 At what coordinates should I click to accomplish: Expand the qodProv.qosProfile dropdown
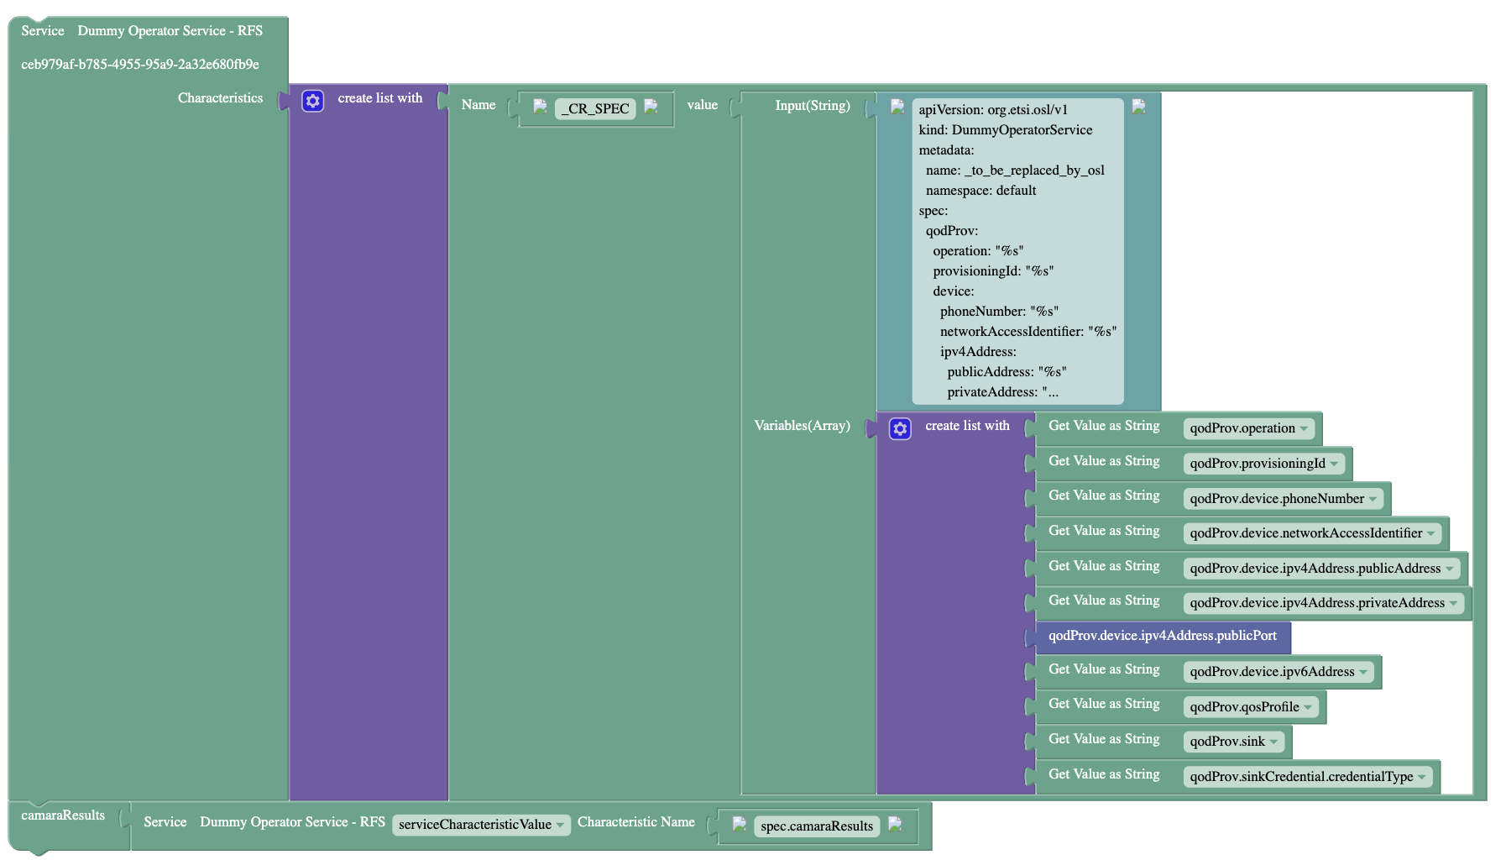point(1250,707)
